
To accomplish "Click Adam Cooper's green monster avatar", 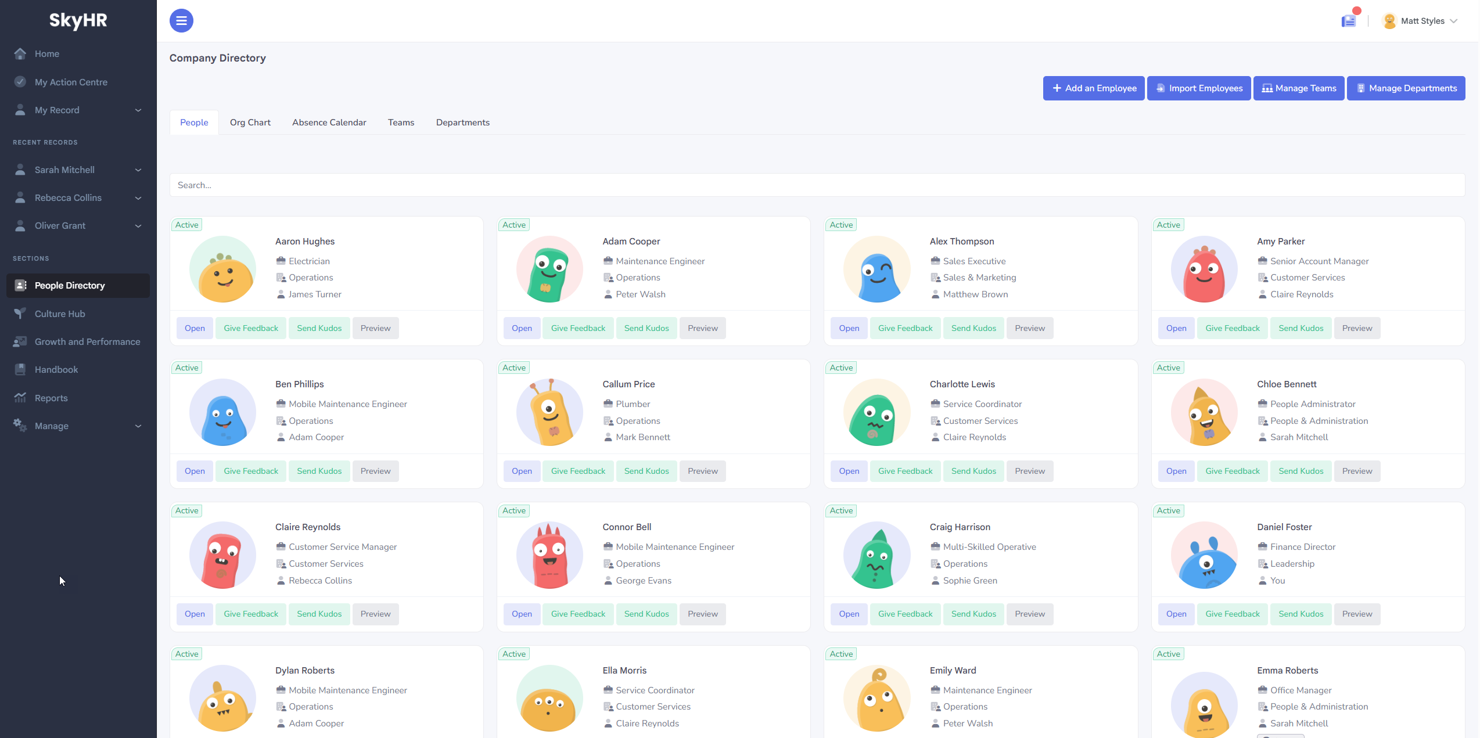I will point(550,269).
